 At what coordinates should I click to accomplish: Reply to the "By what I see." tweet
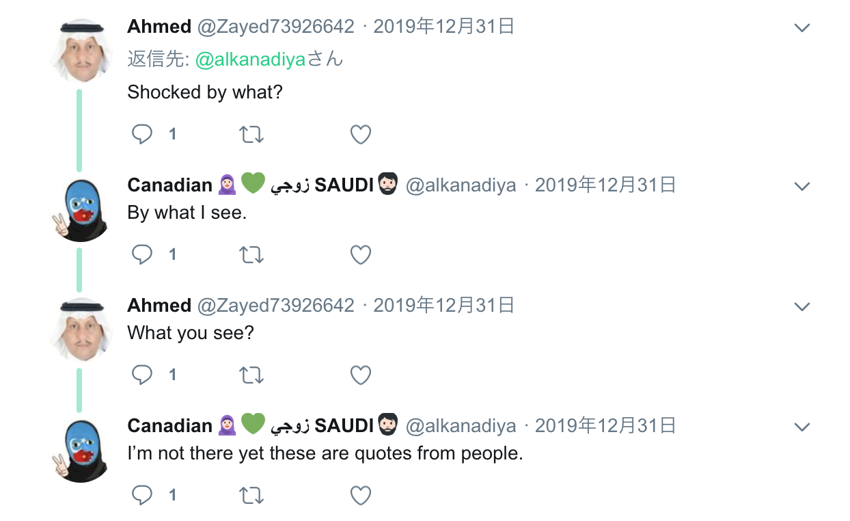click(141, 255)
